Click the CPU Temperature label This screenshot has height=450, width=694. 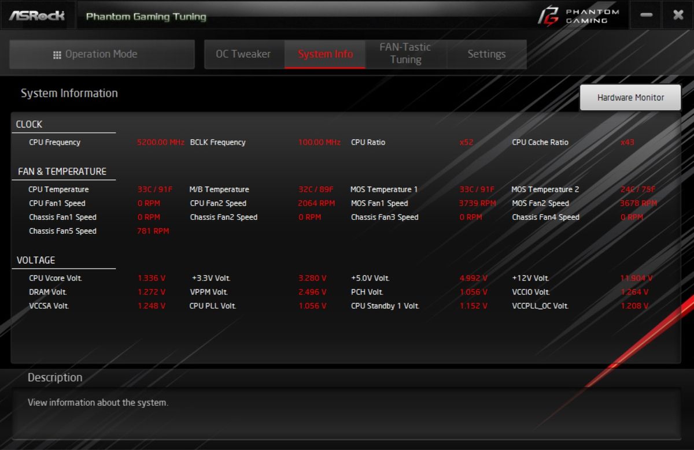tap(58, 189)
